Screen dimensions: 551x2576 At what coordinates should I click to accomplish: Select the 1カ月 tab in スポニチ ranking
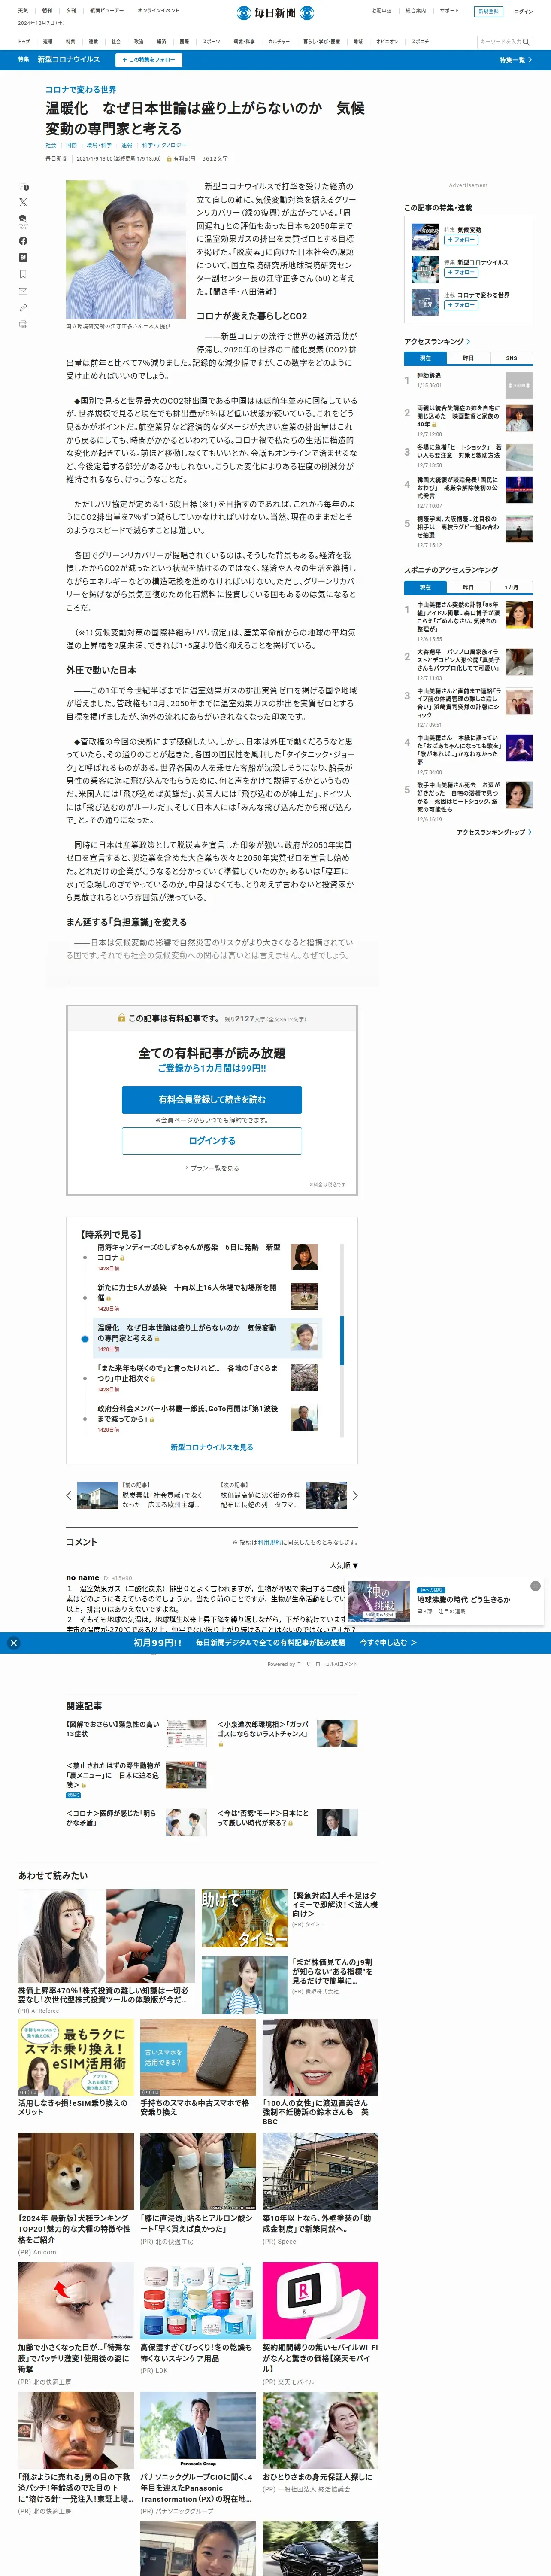[x=511, y=587]
